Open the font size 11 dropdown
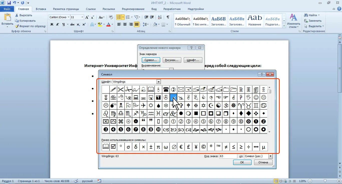 (x=82, y=17)
